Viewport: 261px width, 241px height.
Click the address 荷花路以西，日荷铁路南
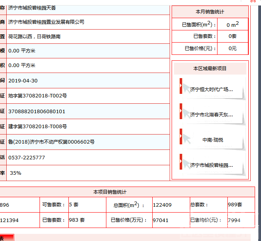[x=34, y=37]
